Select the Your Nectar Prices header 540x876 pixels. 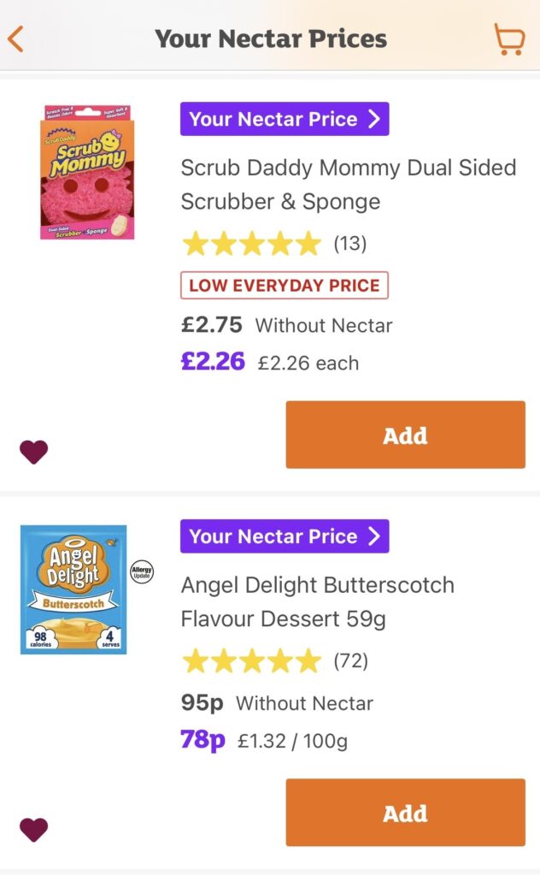coord(270,38)
